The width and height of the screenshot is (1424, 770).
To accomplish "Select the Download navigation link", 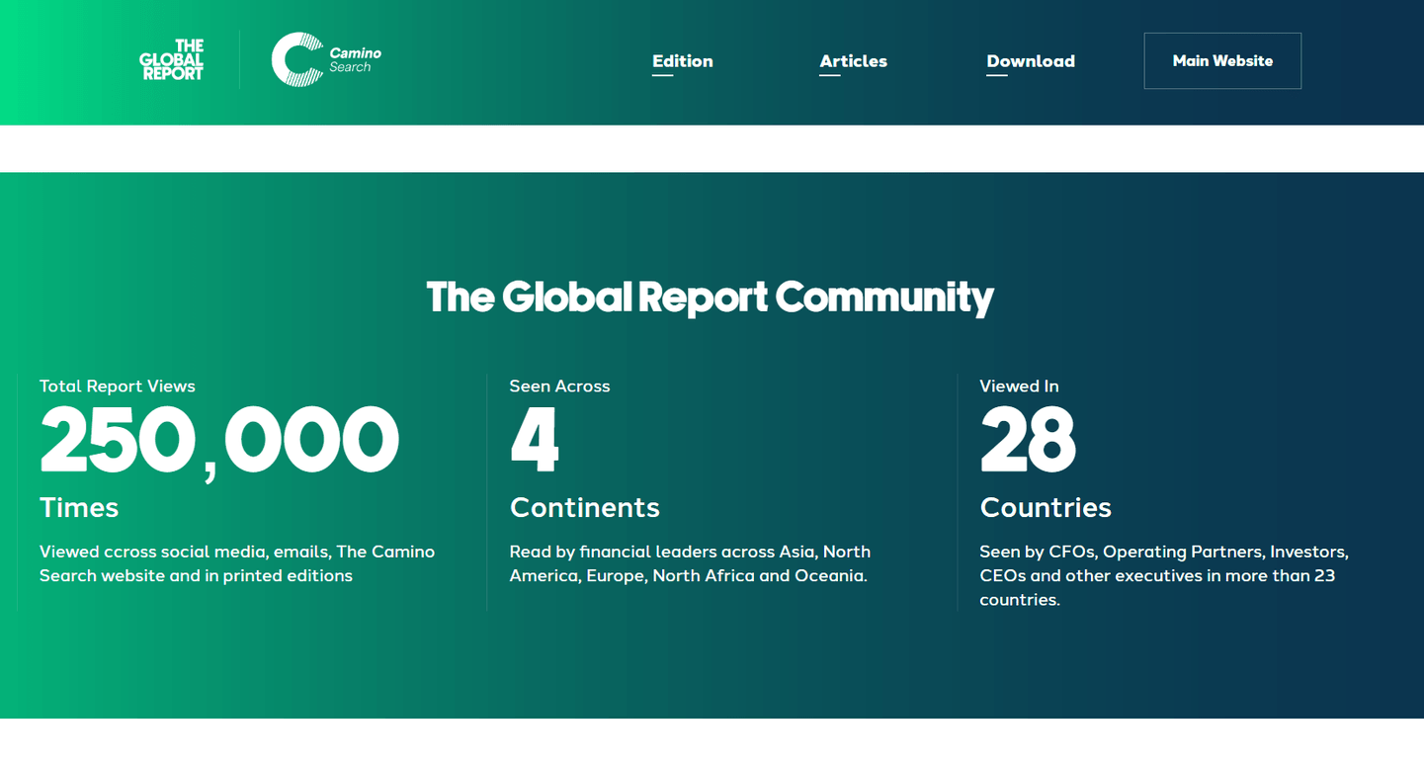I will click(1030, 61).
